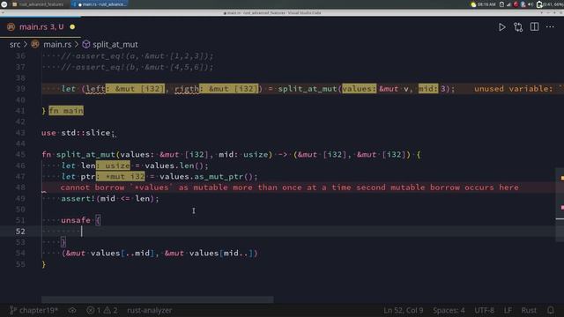This screenshot has height=317, width=564.
Task: Click the Rust file icon in breadcrumb
Action: (x=35, y=44)
